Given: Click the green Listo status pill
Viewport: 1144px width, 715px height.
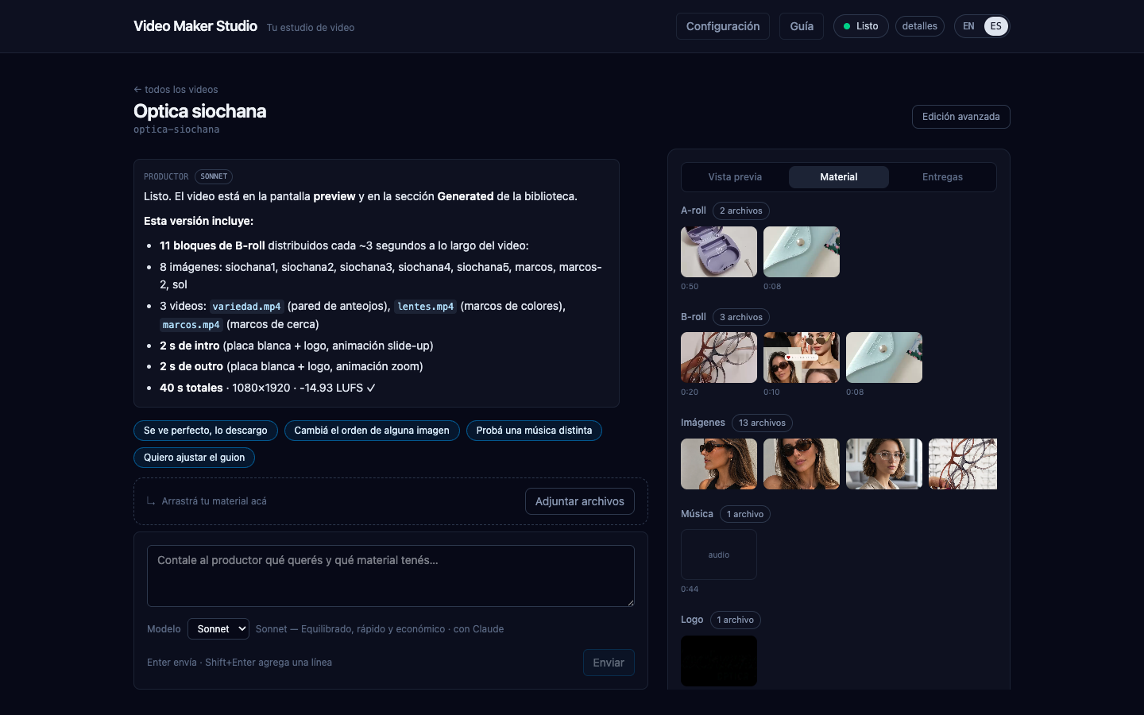Looking at the screenshot, I should pos(860,26).
